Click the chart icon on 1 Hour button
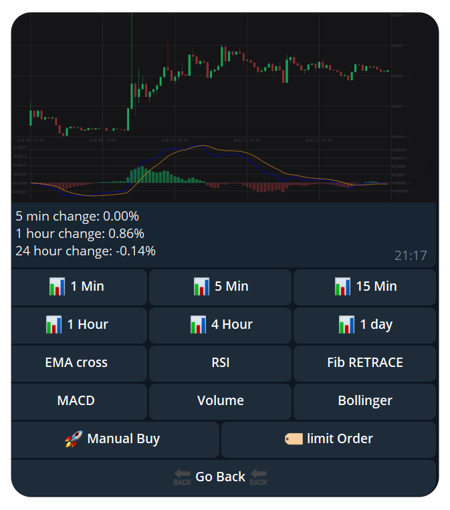 pyautogui.click(x=54, y=325)
